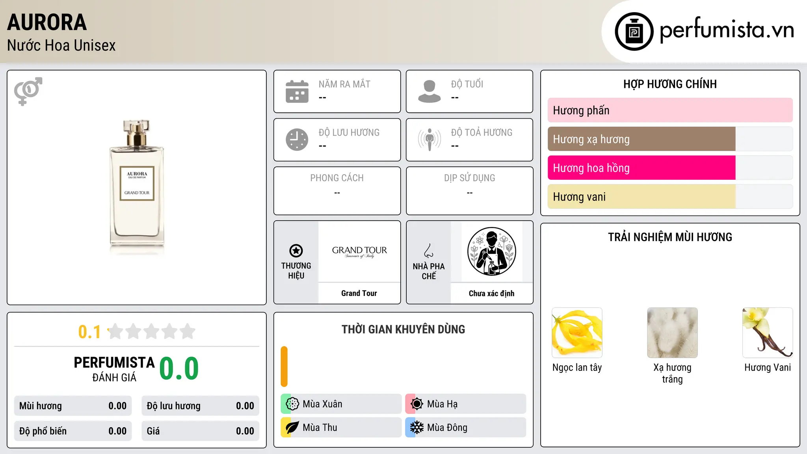
Task: Select the Mùa Xuân season label
Action: [322, 404]
